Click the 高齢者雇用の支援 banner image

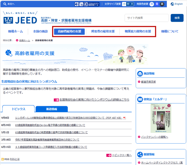75,54
